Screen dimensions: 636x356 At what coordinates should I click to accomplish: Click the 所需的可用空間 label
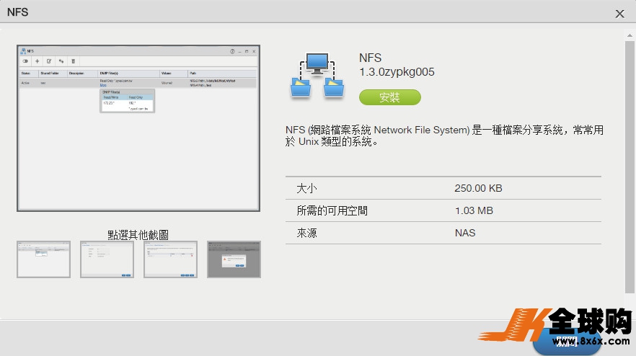tap(332, 211)
